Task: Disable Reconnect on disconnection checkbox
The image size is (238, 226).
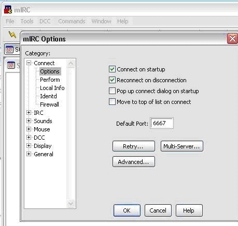Action: tap(112, 80)
